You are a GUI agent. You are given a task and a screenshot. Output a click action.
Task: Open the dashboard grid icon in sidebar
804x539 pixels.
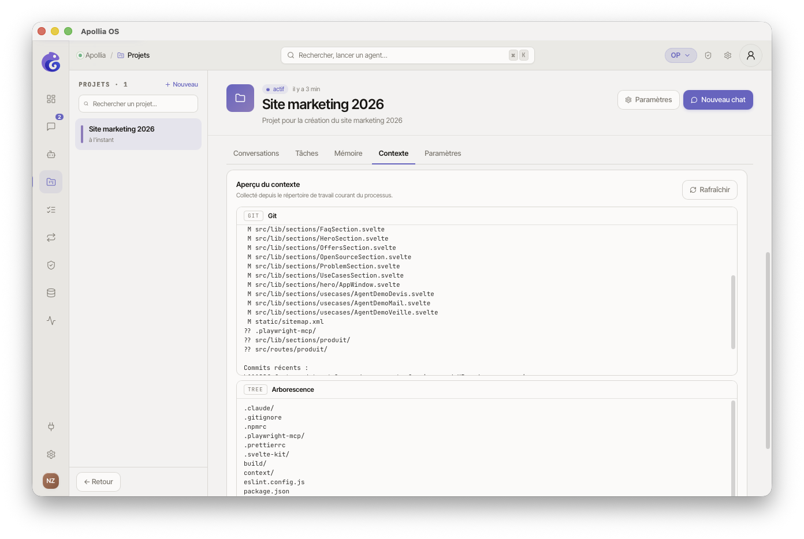coord(51,99)
